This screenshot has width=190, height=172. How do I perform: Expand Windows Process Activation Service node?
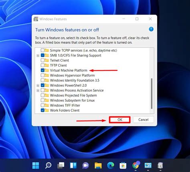tap(38, 90)
